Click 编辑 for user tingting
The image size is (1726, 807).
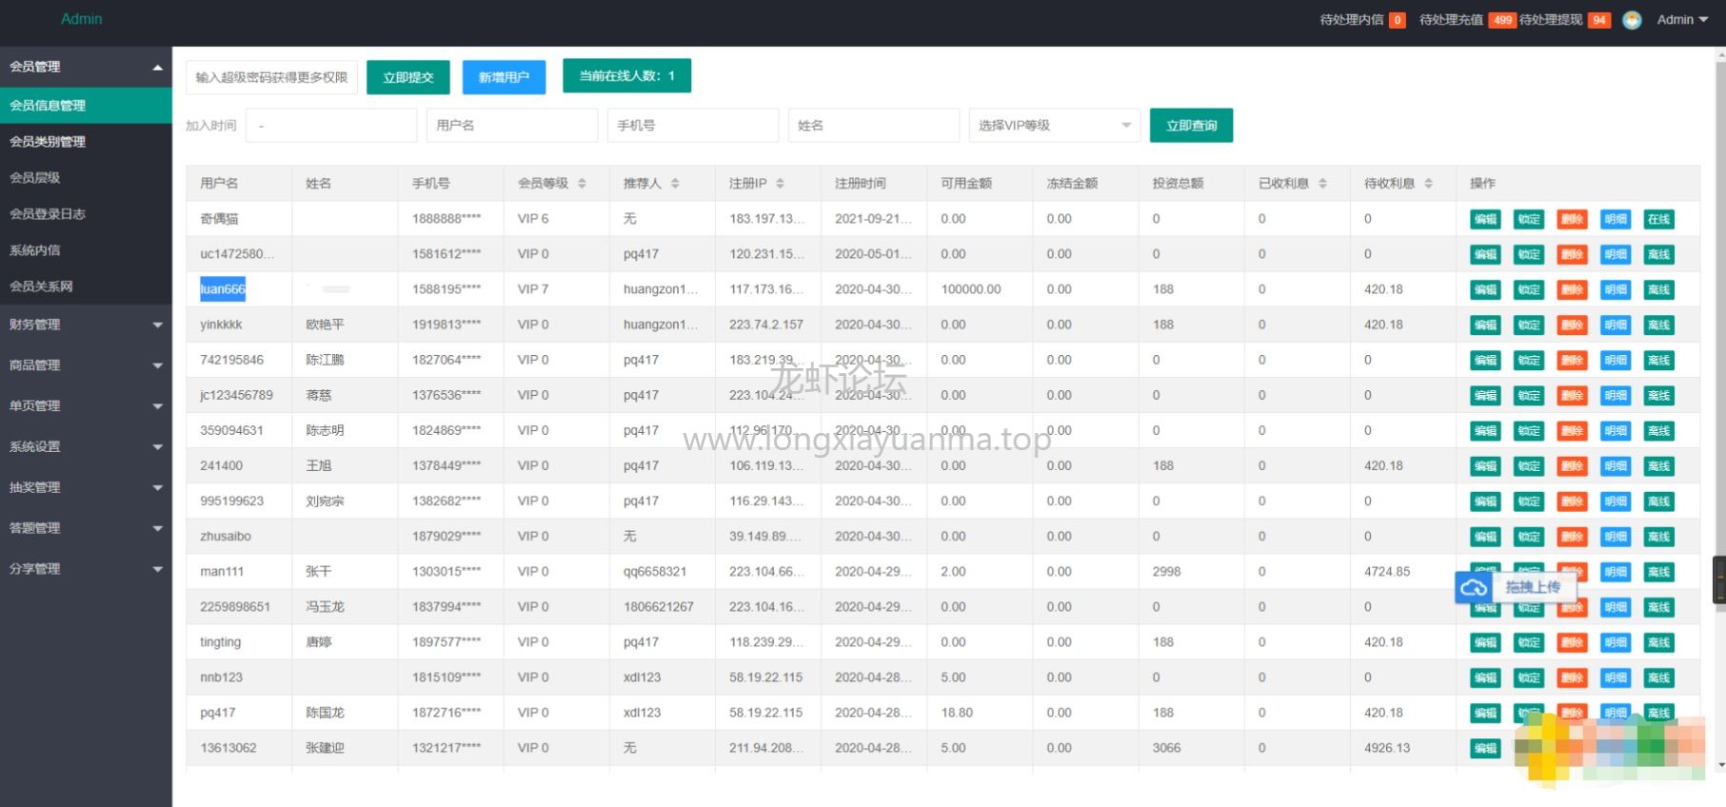point(1485,643)
